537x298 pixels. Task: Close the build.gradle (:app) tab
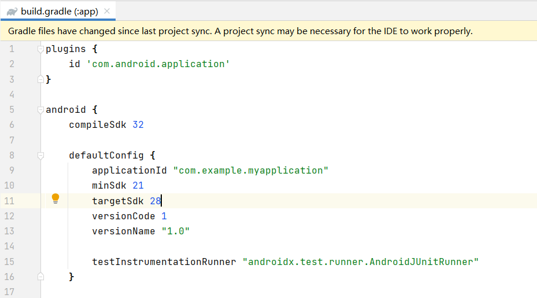click(107, 12)
